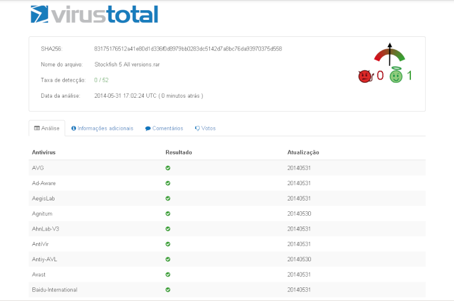The height and width of the screenshot is (301, 454).
Task: Click the AegisLab clean result checkmark
Action: 168,198
